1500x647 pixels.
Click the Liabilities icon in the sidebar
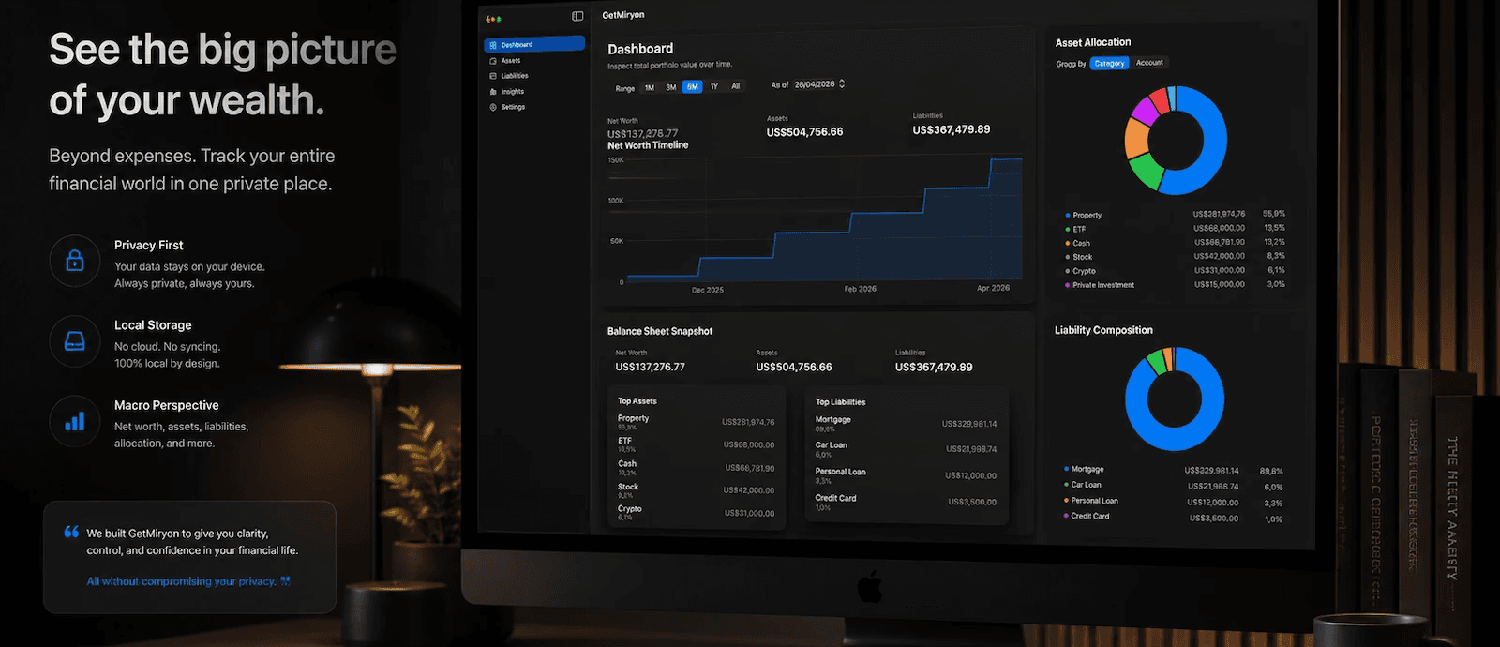point(493,76)
